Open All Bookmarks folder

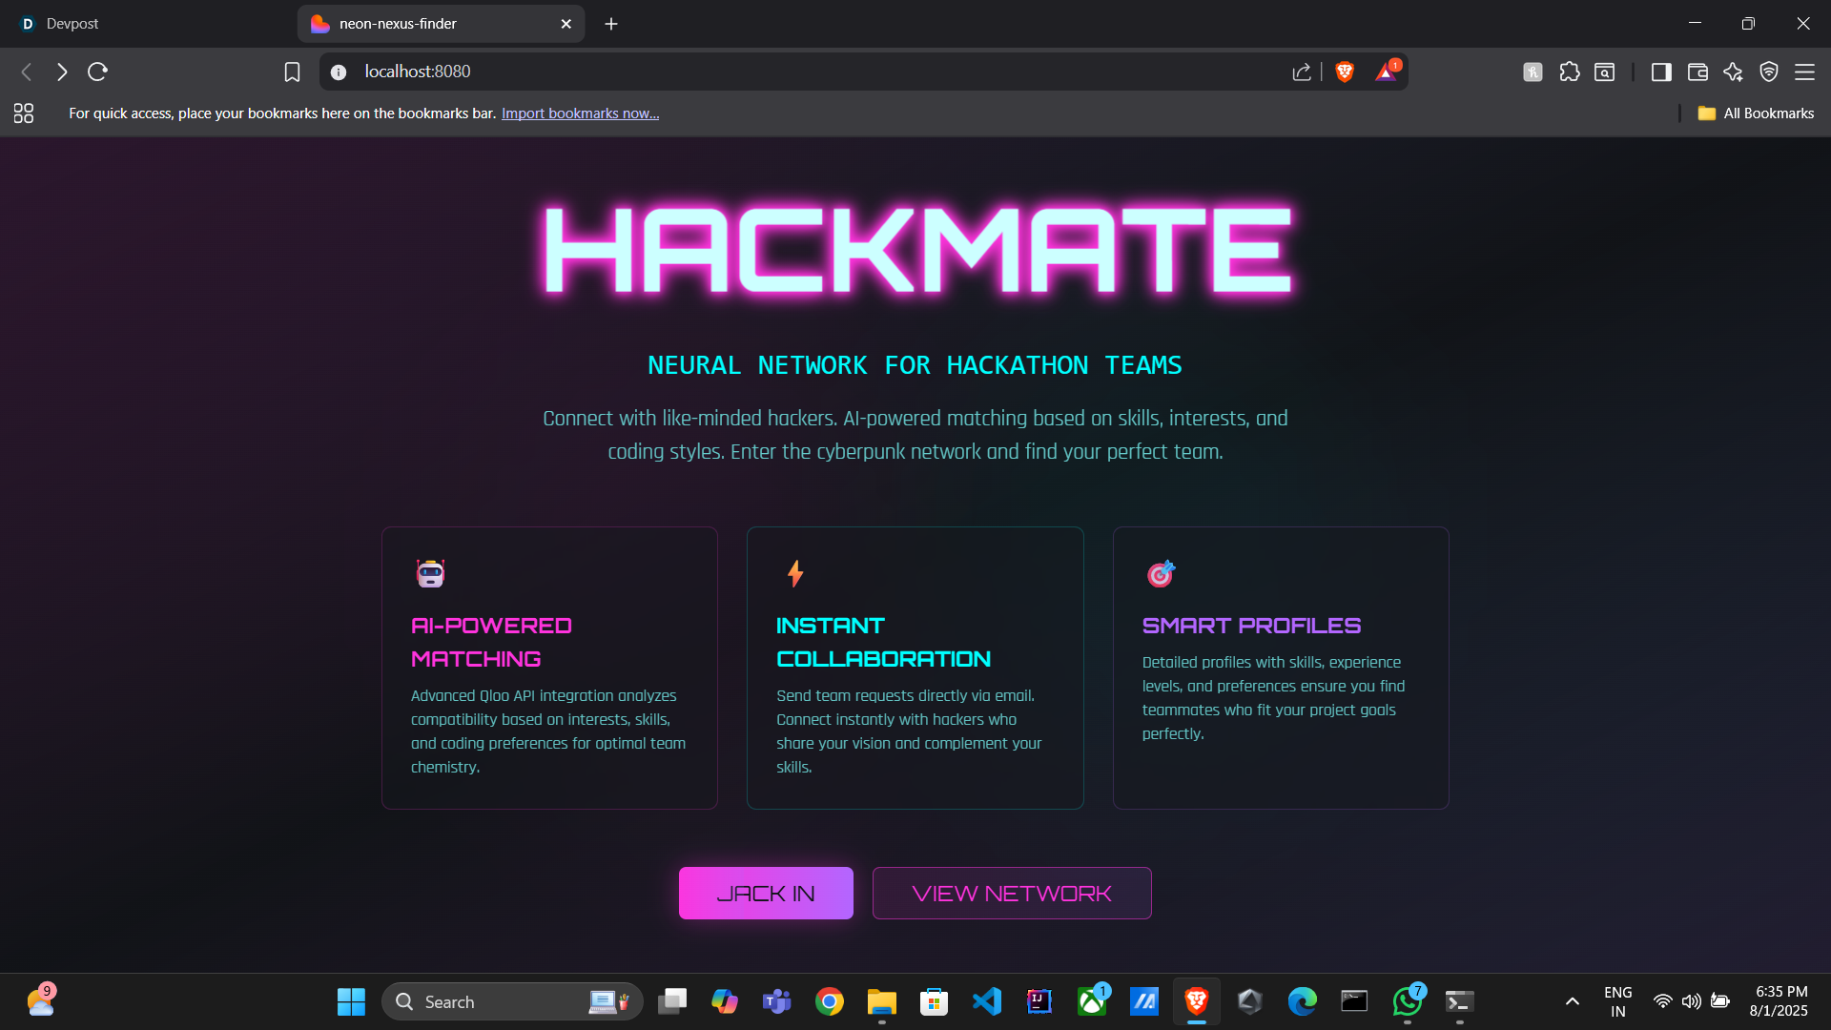1756,113
